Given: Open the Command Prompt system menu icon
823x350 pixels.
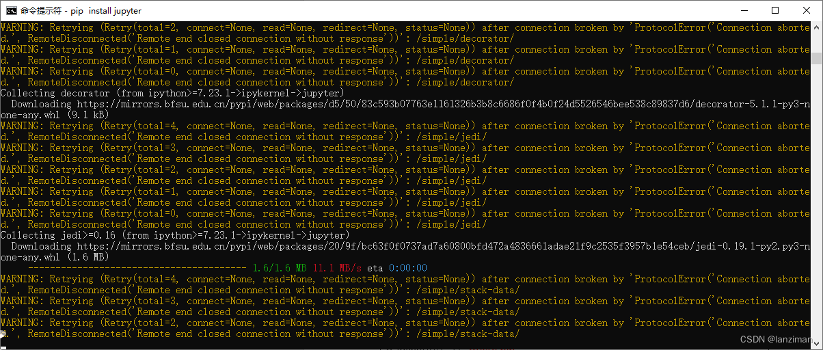Looking at the screenshot, I should (x=12, y=10).
